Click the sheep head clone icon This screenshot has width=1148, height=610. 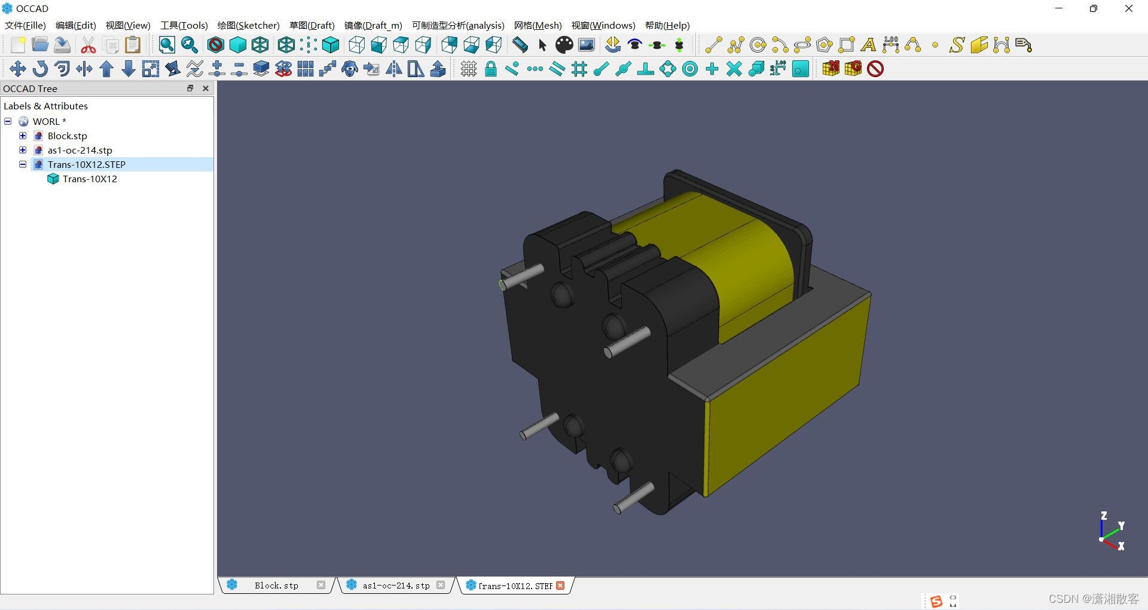350,69
